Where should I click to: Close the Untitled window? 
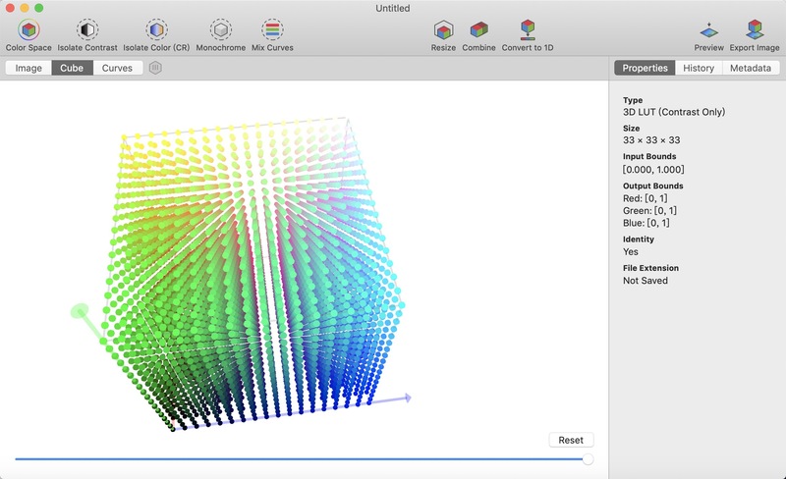coord(10,8)
